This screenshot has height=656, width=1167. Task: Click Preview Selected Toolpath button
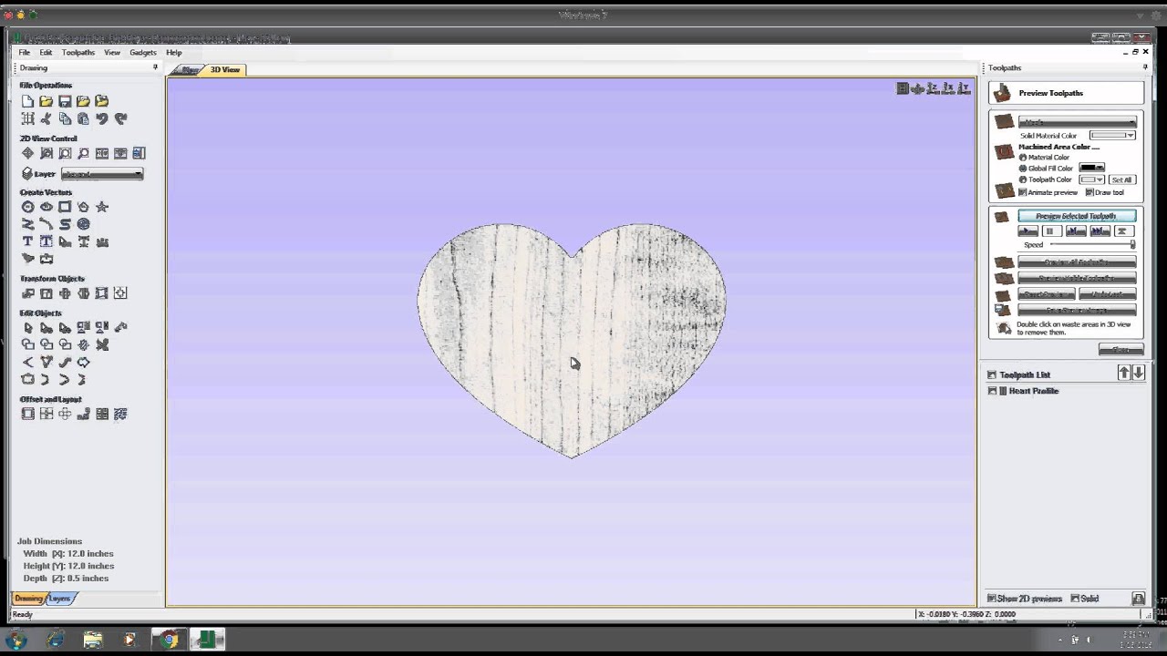[x=1077, y=216]
